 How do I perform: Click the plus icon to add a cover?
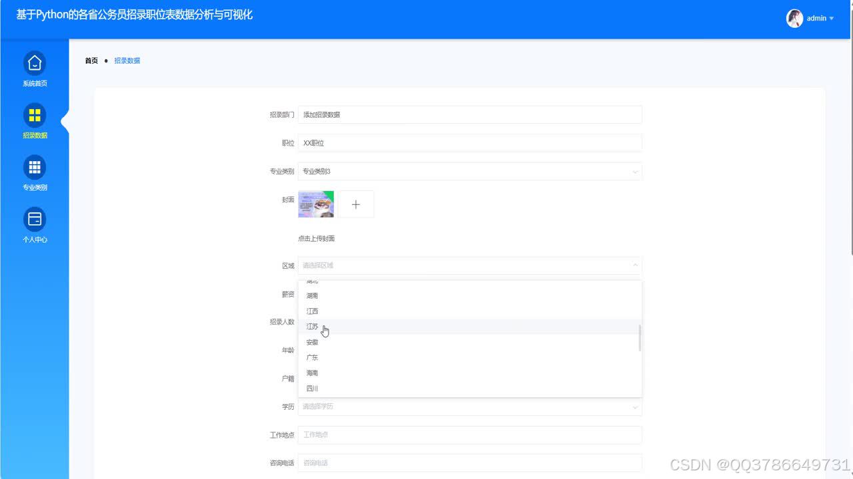(356, 204)
